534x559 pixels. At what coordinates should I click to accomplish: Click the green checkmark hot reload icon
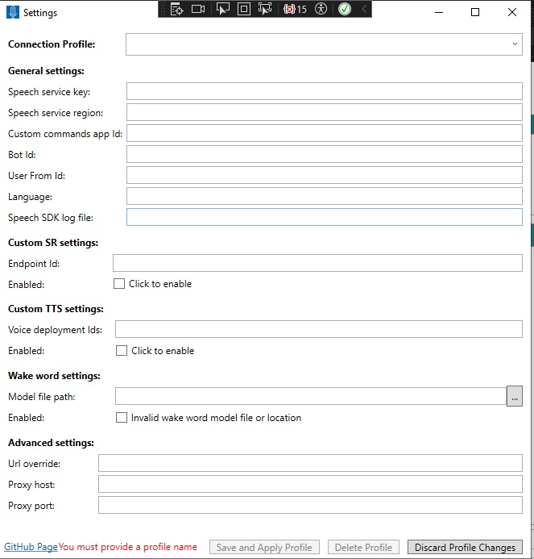345,10
